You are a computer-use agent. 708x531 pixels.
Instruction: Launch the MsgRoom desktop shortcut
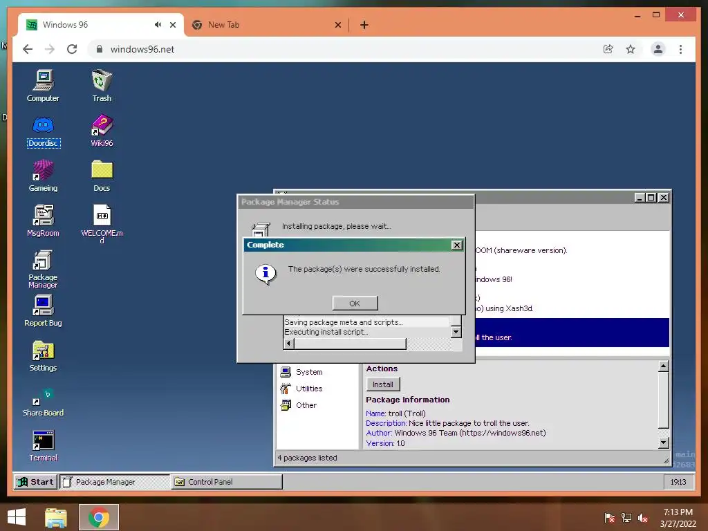pyautogui.click(x=43, y=221)
